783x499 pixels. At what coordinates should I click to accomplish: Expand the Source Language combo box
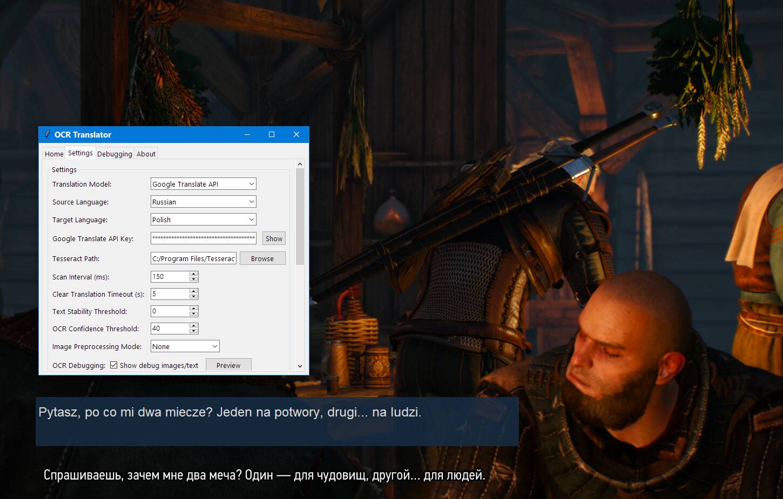pos(204,202)
